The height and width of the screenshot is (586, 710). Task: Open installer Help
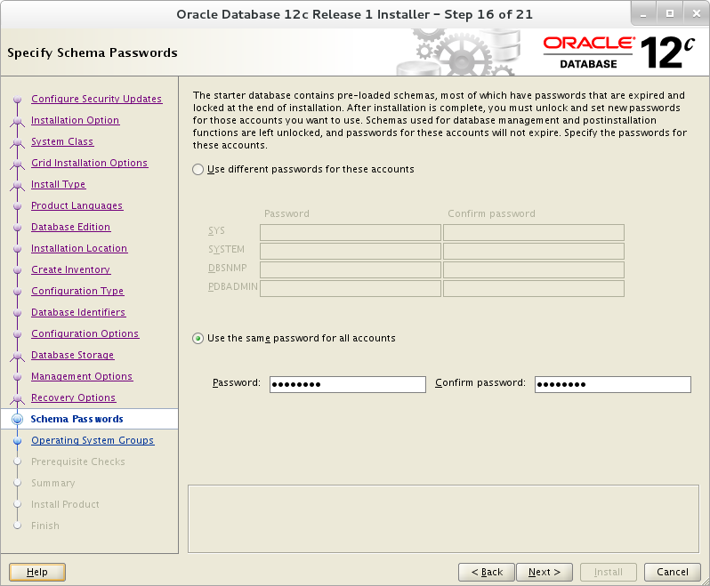coord(37,572)
